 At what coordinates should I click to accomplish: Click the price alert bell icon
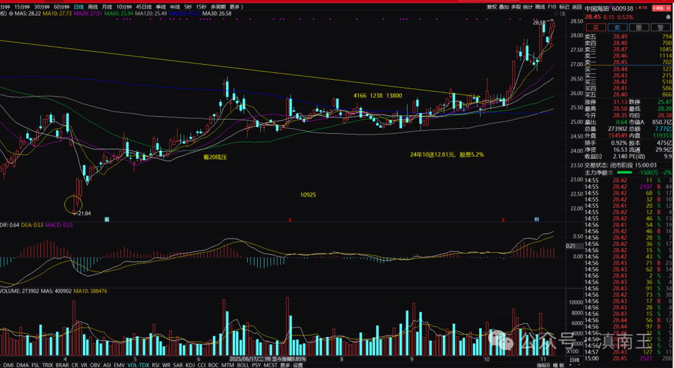pos(668,17)
